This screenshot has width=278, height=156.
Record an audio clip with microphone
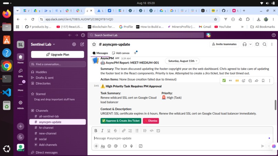(131, 146)
